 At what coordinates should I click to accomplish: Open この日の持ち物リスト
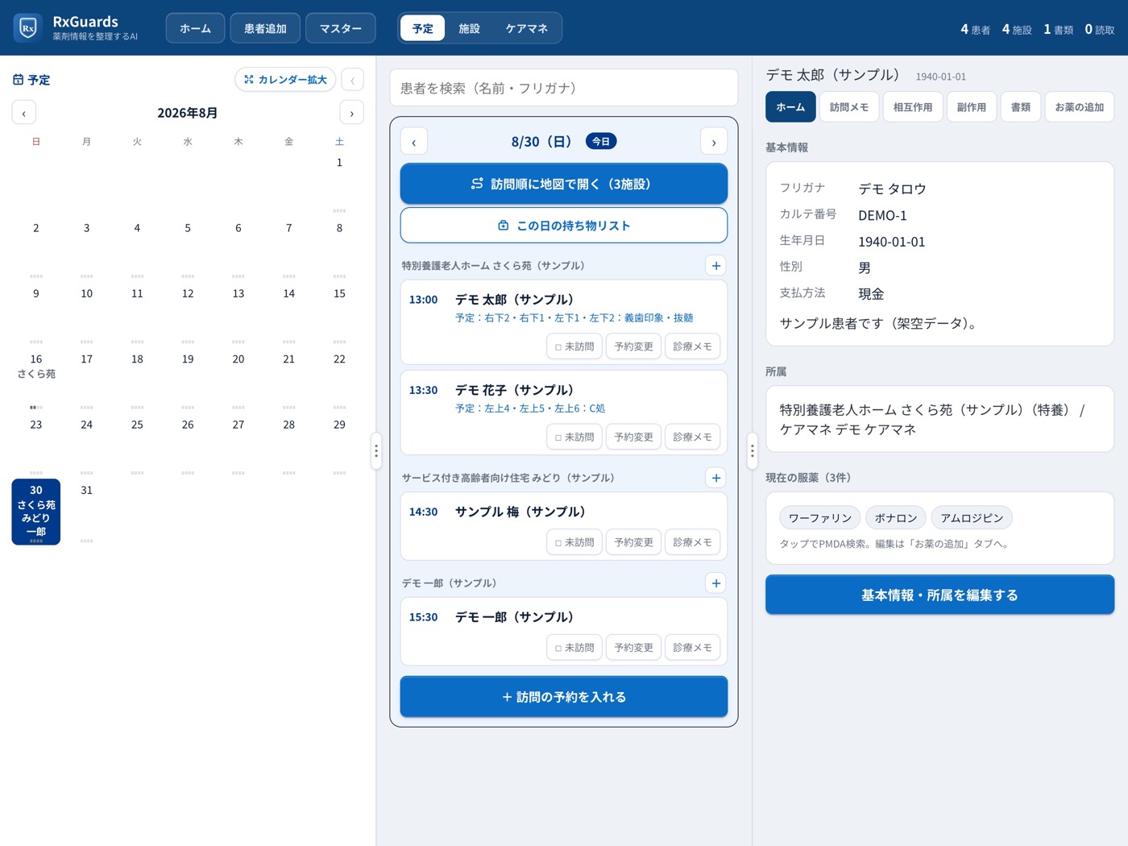(x=564, y=226)
